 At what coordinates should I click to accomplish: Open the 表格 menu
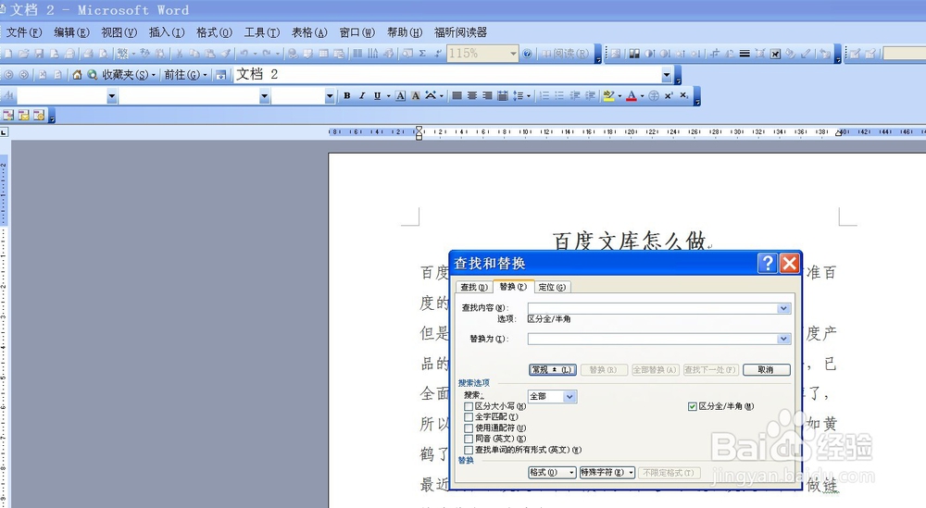(309, 32)
